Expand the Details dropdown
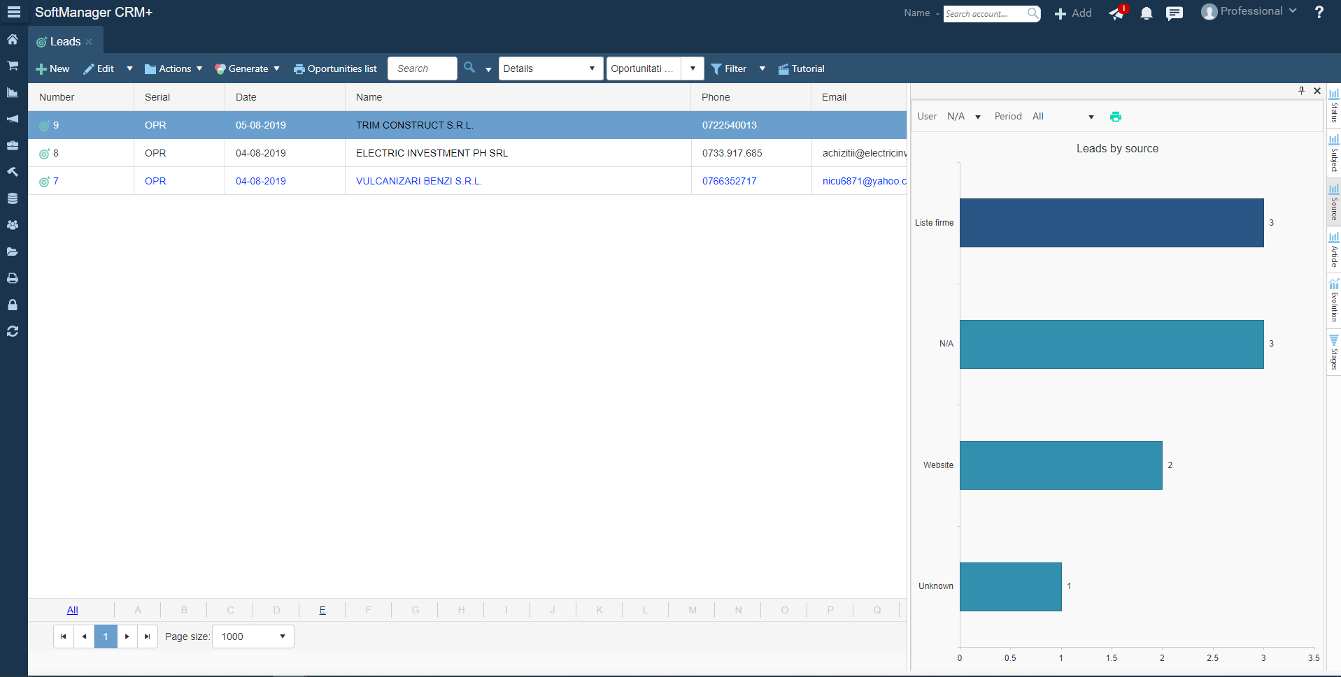 pos(551,68)
